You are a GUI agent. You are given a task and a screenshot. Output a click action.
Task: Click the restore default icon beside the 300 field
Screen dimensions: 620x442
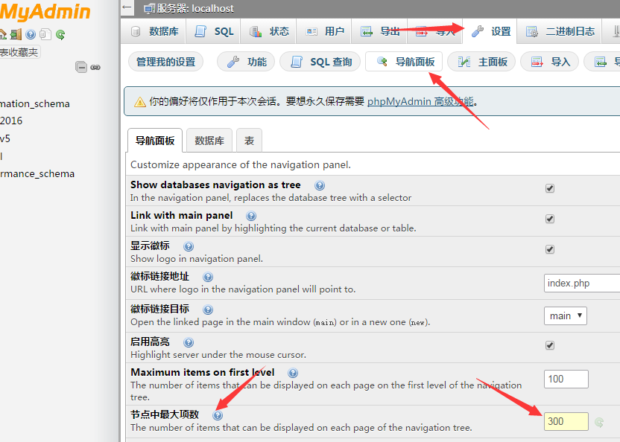tap(599, 422)
